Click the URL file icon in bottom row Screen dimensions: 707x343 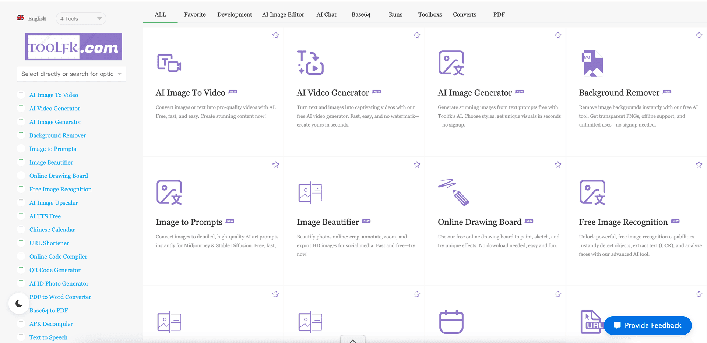pos(592,322)
